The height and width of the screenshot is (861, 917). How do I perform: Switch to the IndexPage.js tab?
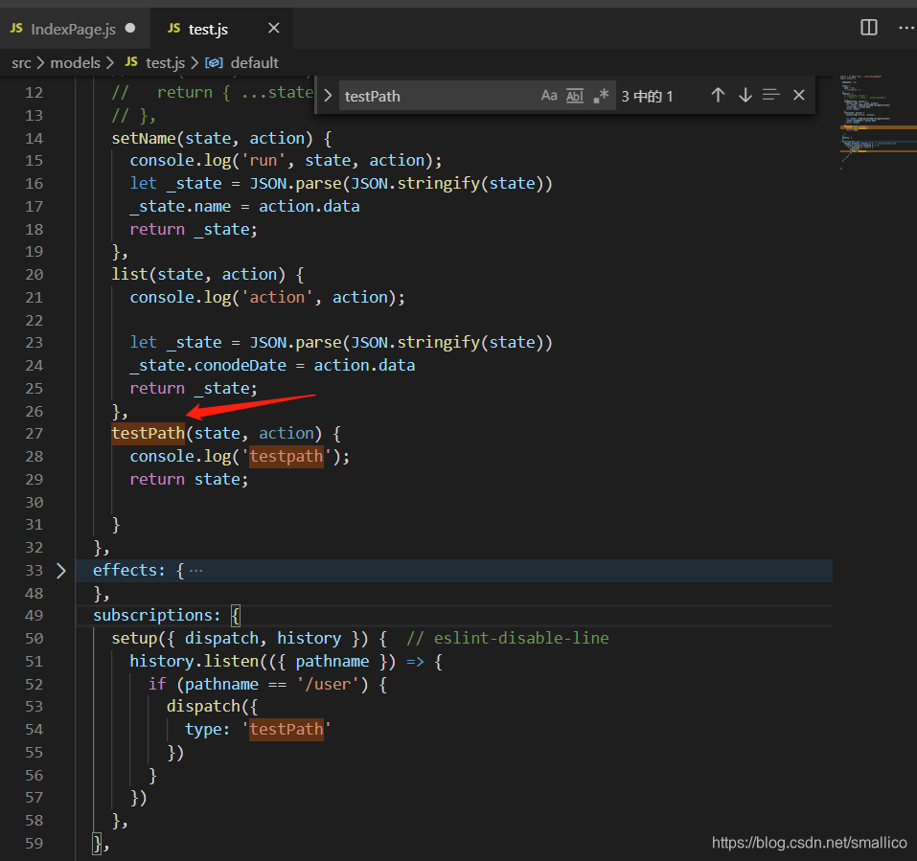pos(74,29)
